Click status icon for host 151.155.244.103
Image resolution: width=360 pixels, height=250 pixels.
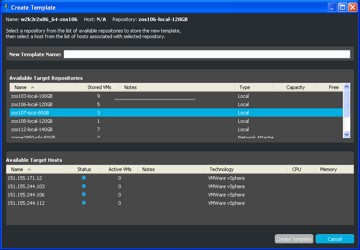tap(84, 186)
